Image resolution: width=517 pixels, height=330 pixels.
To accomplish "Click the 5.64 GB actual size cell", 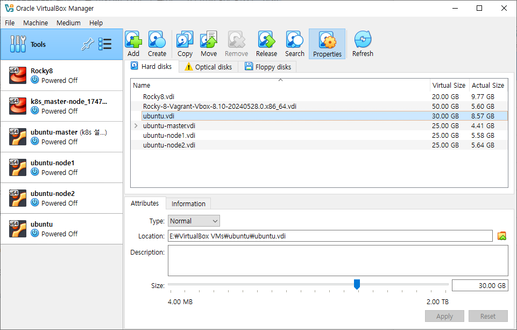I will click(x=483, y=145).
